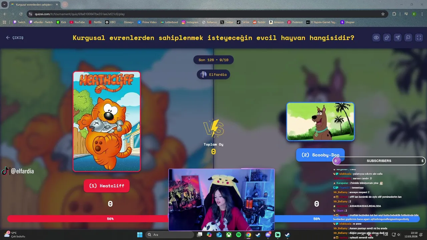This screenshot has height=240, width=427.
Task: Reload the page with refresh button
Action: [x=21, y=14]
